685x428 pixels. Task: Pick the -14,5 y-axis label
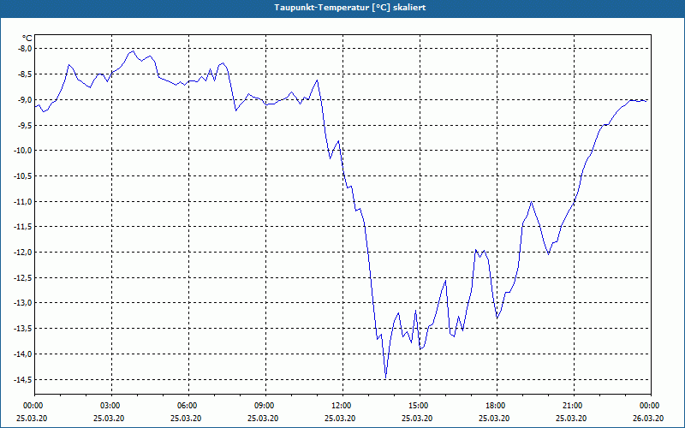pos(23,379)
